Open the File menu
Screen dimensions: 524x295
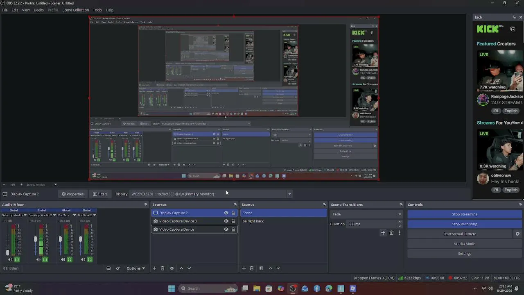(5, 10)
